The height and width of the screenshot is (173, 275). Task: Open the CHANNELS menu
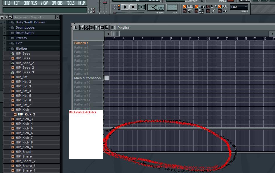coord(30,3)
